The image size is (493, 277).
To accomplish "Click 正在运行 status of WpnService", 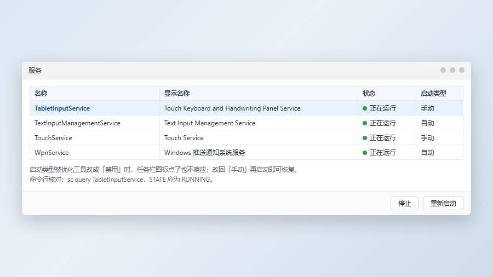I will [383, 153].
